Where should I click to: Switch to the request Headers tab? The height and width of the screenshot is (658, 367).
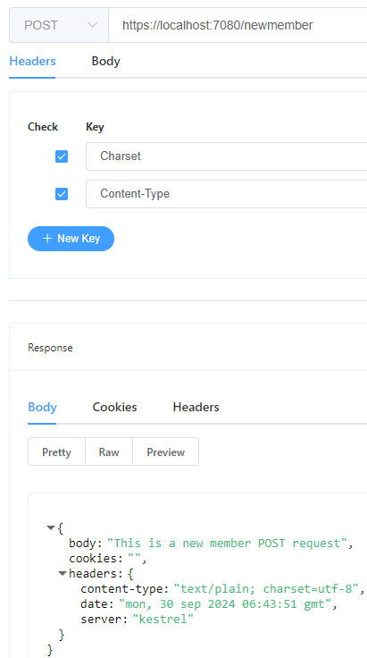(x=32, y=62)
